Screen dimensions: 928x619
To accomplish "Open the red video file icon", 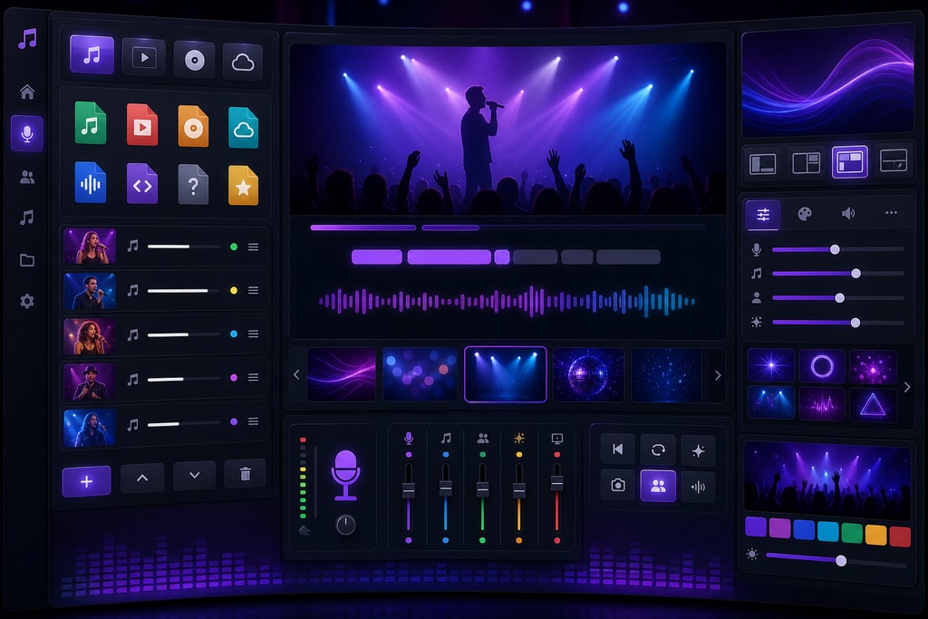I will point(142,125).
